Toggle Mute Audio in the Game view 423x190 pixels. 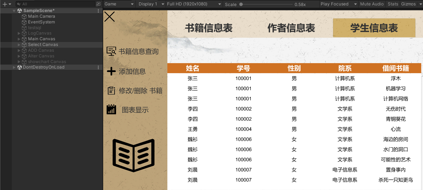pyautogui.click(x=372, y=4)
